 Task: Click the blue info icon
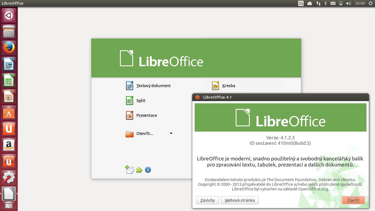tap(148, 170)
